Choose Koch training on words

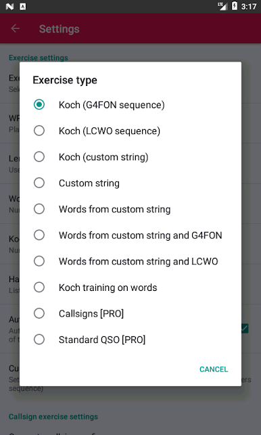click(x=130, y=288)
